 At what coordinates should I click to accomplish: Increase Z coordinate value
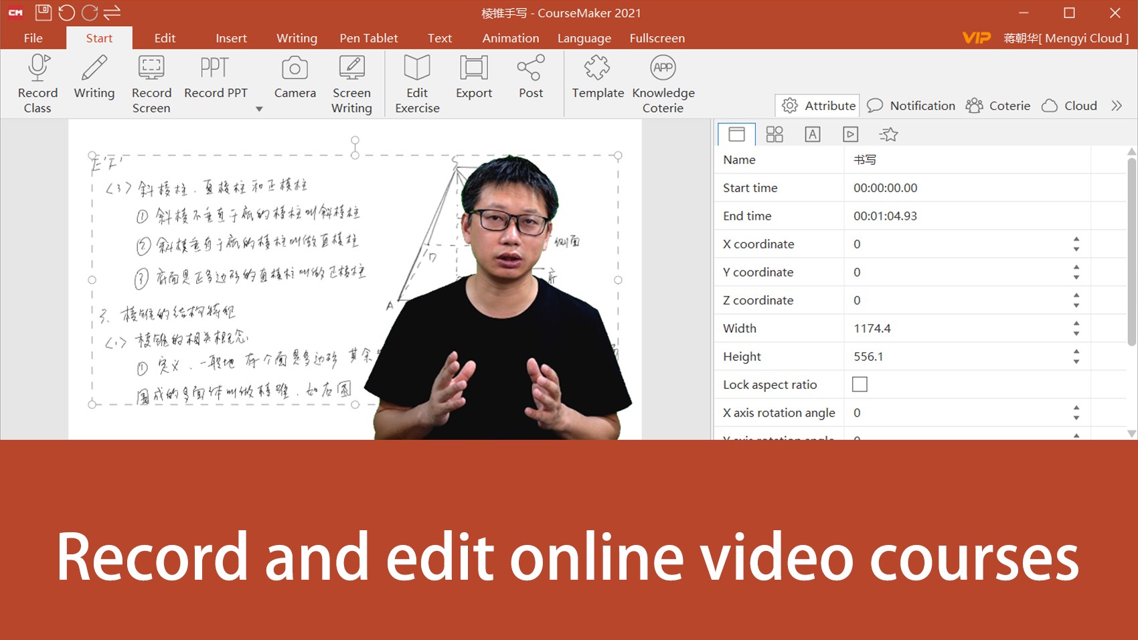point(1076,295)
